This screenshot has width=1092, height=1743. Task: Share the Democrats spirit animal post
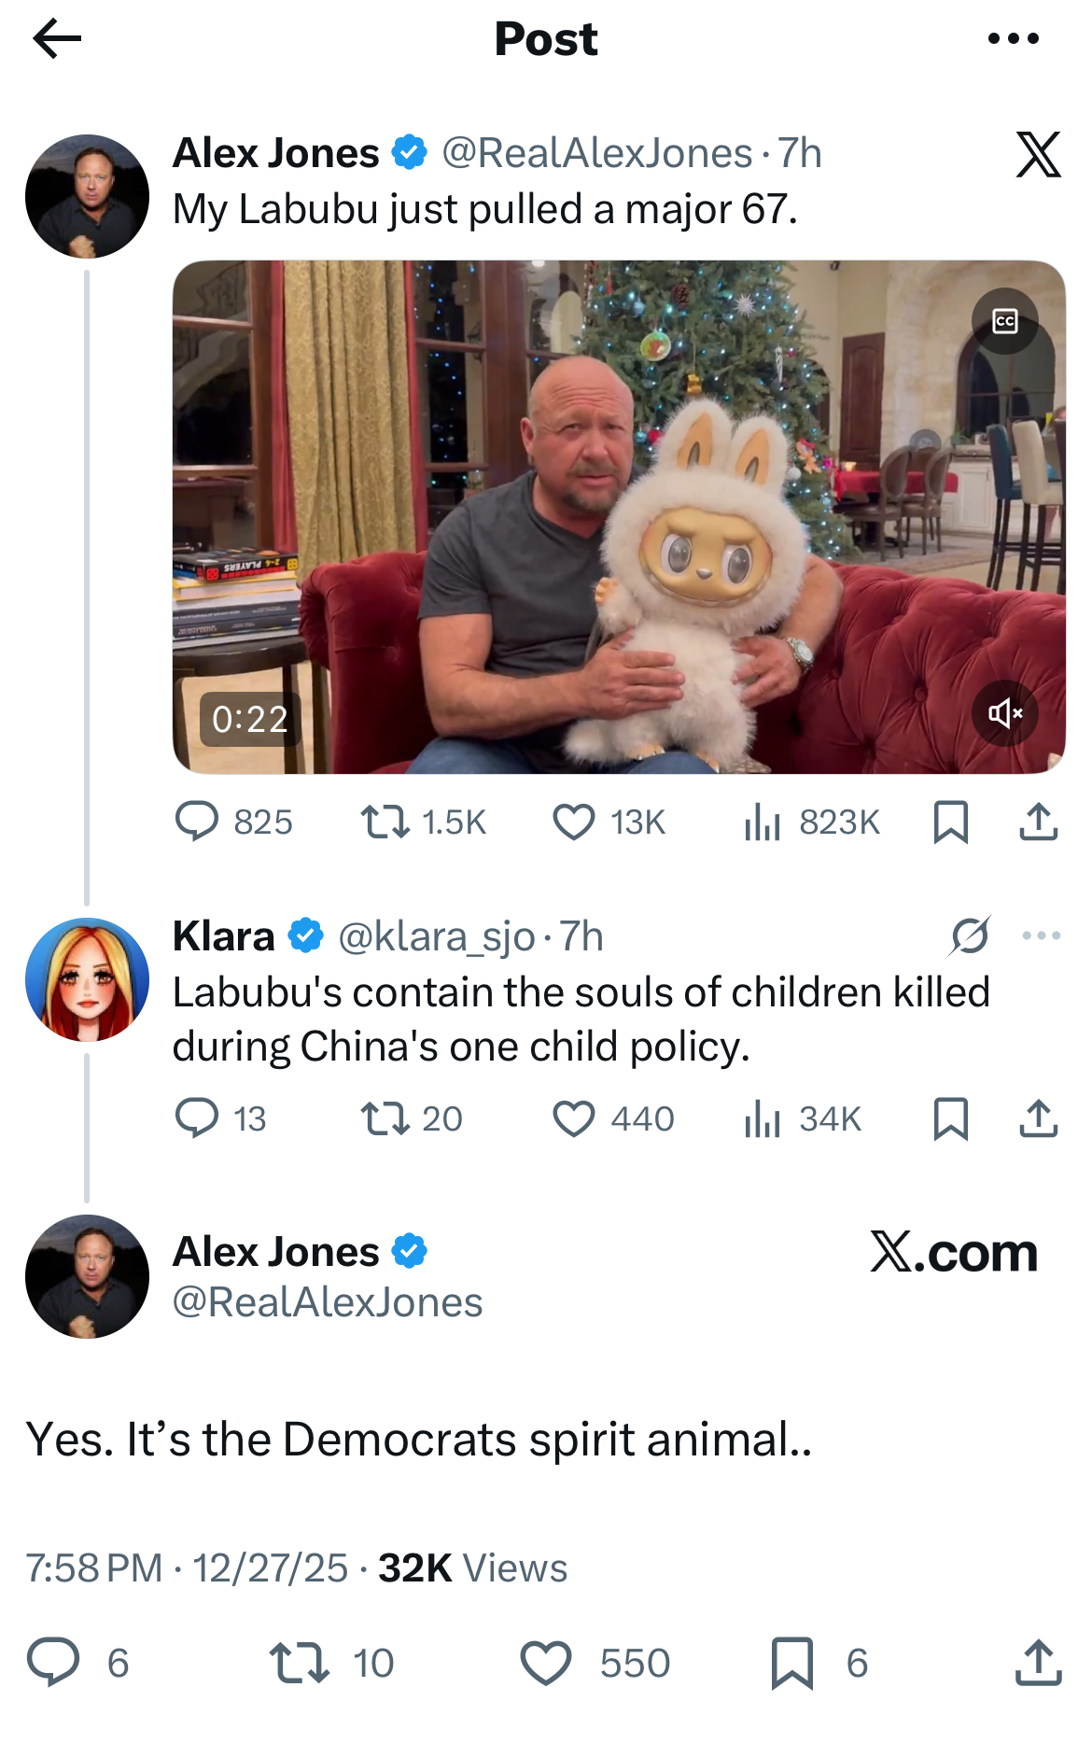pos(1038,1664)
